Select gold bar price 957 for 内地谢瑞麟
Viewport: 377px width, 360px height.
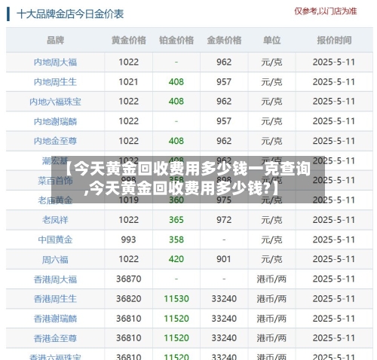click(224, 121)
